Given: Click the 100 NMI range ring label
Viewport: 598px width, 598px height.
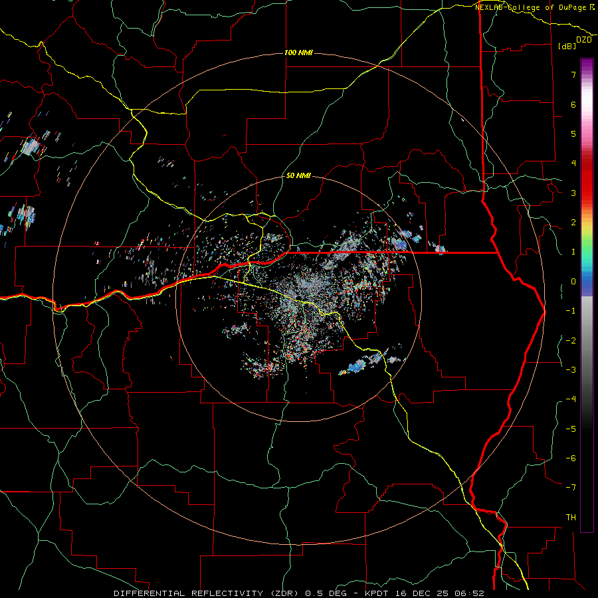Looking at the screenshot, I should coord(298,52).
